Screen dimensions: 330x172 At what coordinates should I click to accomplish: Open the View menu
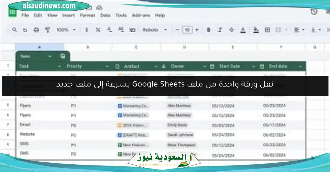click(52, 15)
